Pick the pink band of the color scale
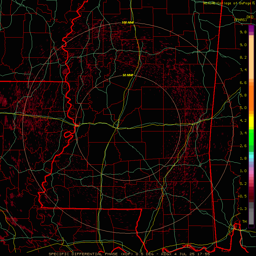This screenshot has width=256, height=256. click(251, 172)
